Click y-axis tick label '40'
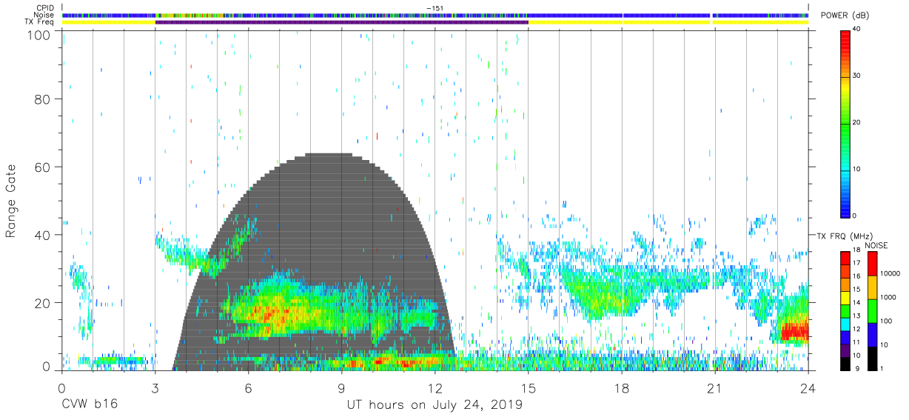Screen dimensions: 909x420 pos(41,234)
